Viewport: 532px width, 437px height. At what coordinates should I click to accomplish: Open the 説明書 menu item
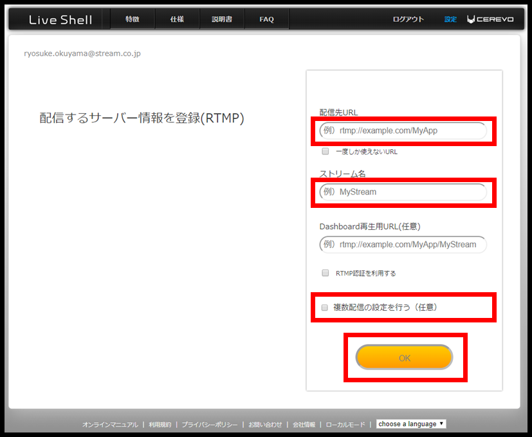pos(222,19)
